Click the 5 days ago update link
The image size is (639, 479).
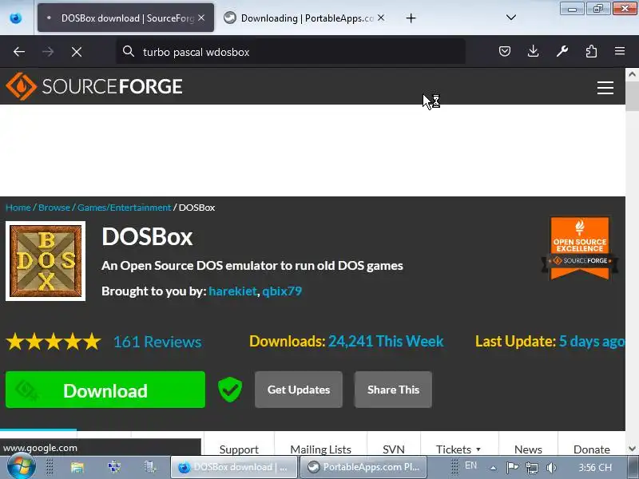click(592, 342)
